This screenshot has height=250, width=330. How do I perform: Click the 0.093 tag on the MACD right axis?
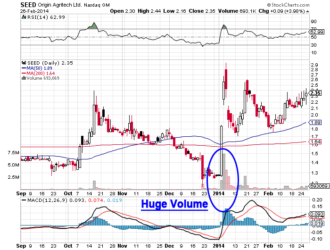tap(317, 214)
